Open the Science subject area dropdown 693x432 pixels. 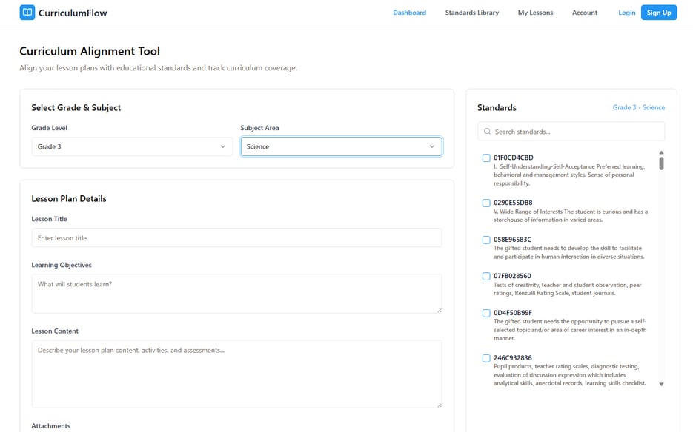341,146
